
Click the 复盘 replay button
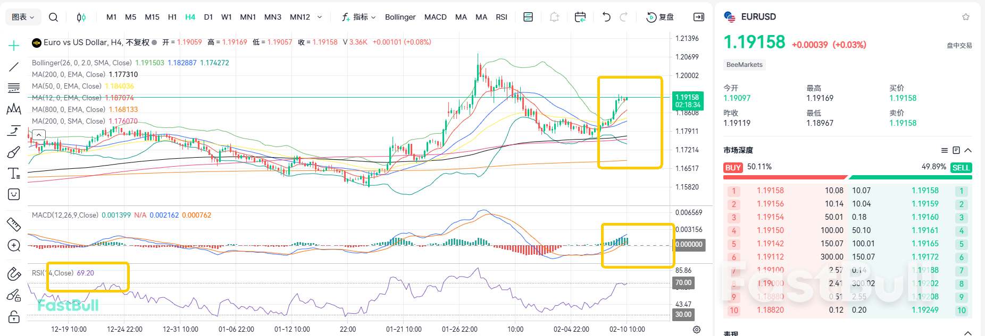pyautogui.click(x=660, y=17)
